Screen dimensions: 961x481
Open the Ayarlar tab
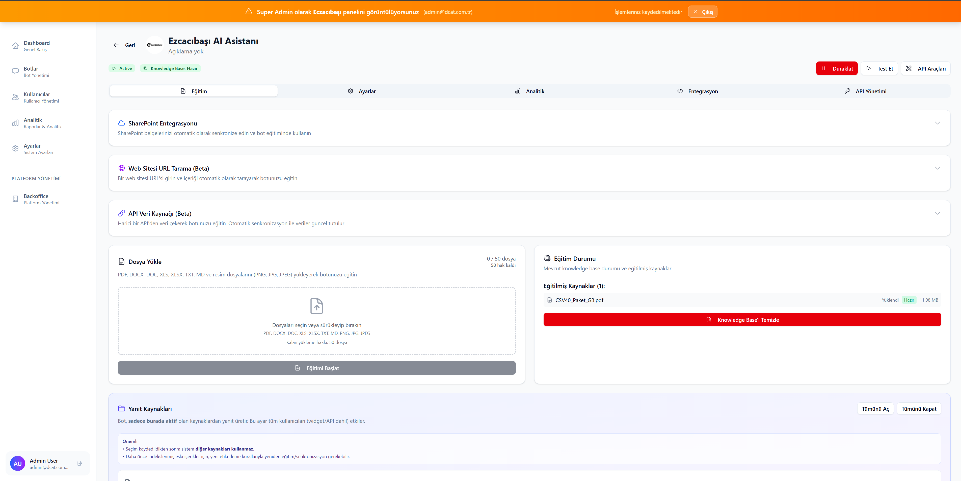point(361,91)
